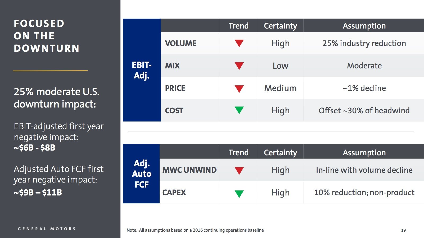This screenshot has height=238, width=424.
Task: Select the '~$6B - $8B' impact figure
Action: click(35, 147)
